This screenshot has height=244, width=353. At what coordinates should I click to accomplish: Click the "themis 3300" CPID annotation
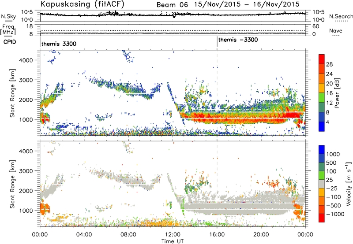[59, 44]
